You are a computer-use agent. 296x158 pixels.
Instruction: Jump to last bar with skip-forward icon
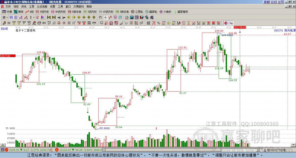click(53, 17)
